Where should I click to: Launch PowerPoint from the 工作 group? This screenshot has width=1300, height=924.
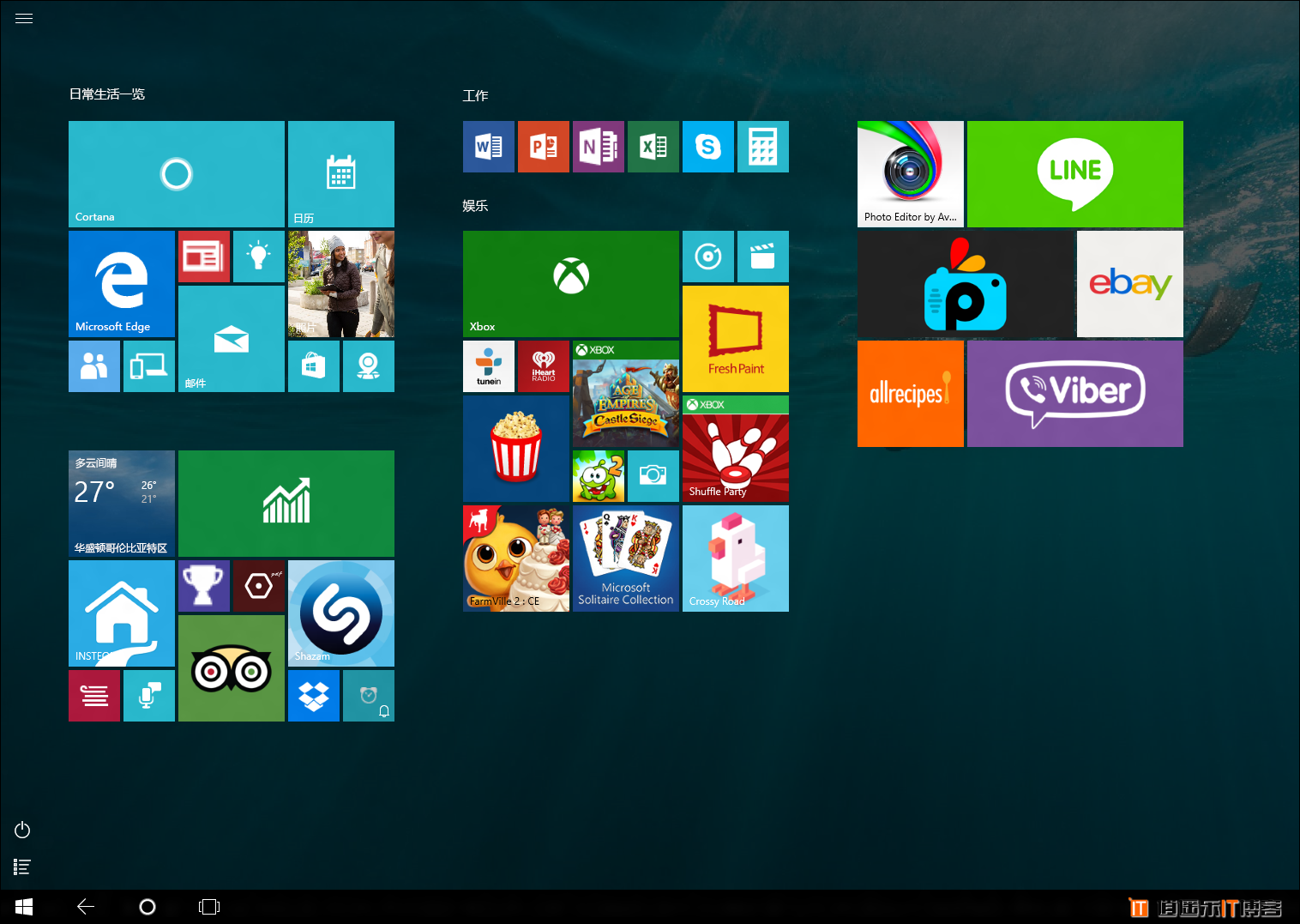(x=544, y=147)
